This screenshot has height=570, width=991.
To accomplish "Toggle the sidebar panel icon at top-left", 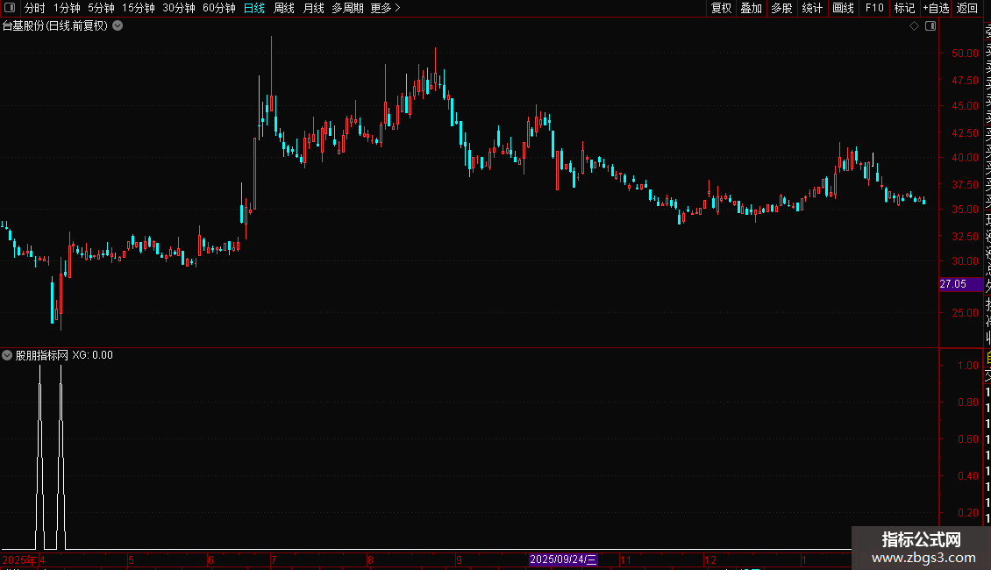I will 10,8.
